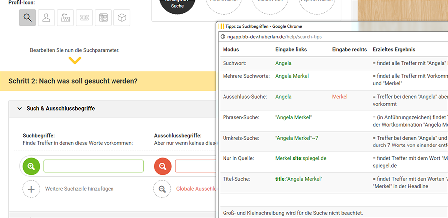448x218 pixels.
Task: Choose the person profile icon
Action: pyautogui.click(x=46, y=17)
